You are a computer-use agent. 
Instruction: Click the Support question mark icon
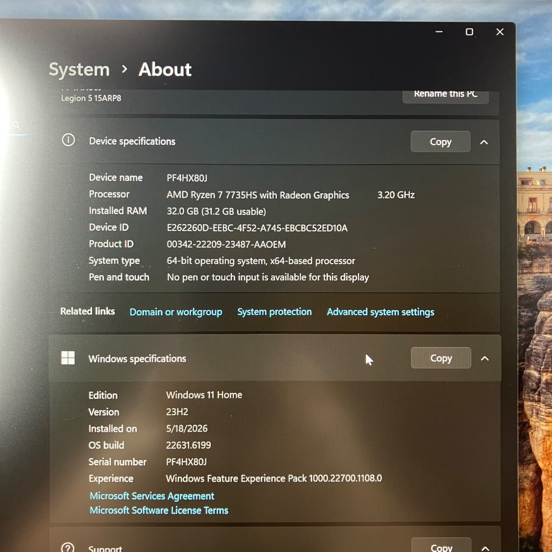pos(68,548)
